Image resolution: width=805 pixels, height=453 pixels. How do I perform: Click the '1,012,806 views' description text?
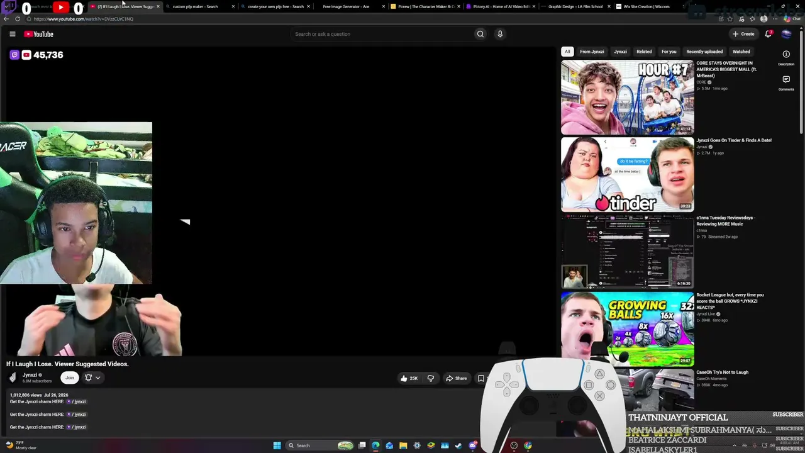[26, 395]
